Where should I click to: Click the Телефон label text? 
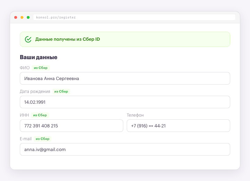pyautogui.click(x=135, y=115)
